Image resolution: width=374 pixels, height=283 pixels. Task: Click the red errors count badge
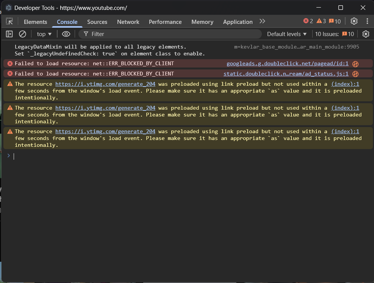tap(308, 21)
